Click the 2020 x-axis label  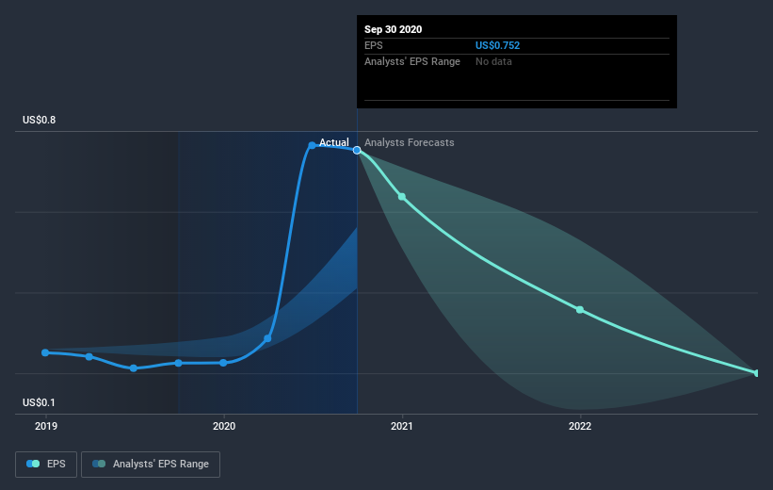click(x=224, y=426)
